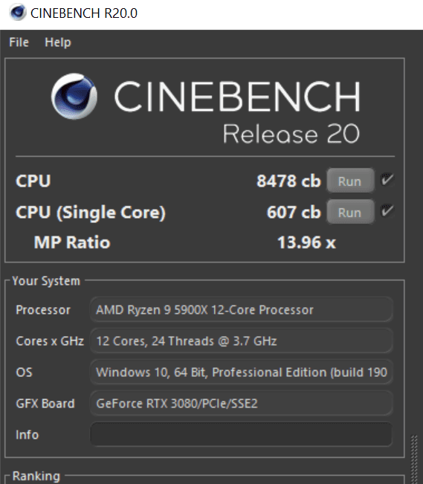Click the Info text field

[x=241, y=434]
